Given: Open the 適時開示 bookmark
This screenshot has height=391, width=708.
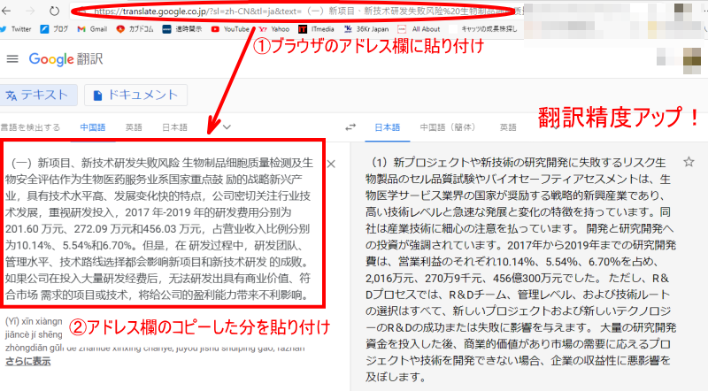Looking at the screenshot, I should [x=182, y=29].
